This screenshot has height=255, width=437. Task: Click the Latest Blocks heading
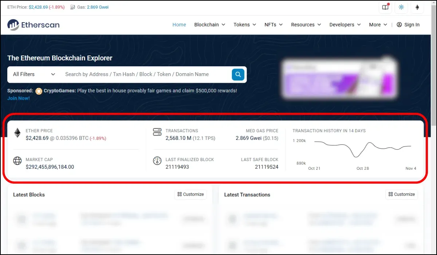click(x=29, y=195)
